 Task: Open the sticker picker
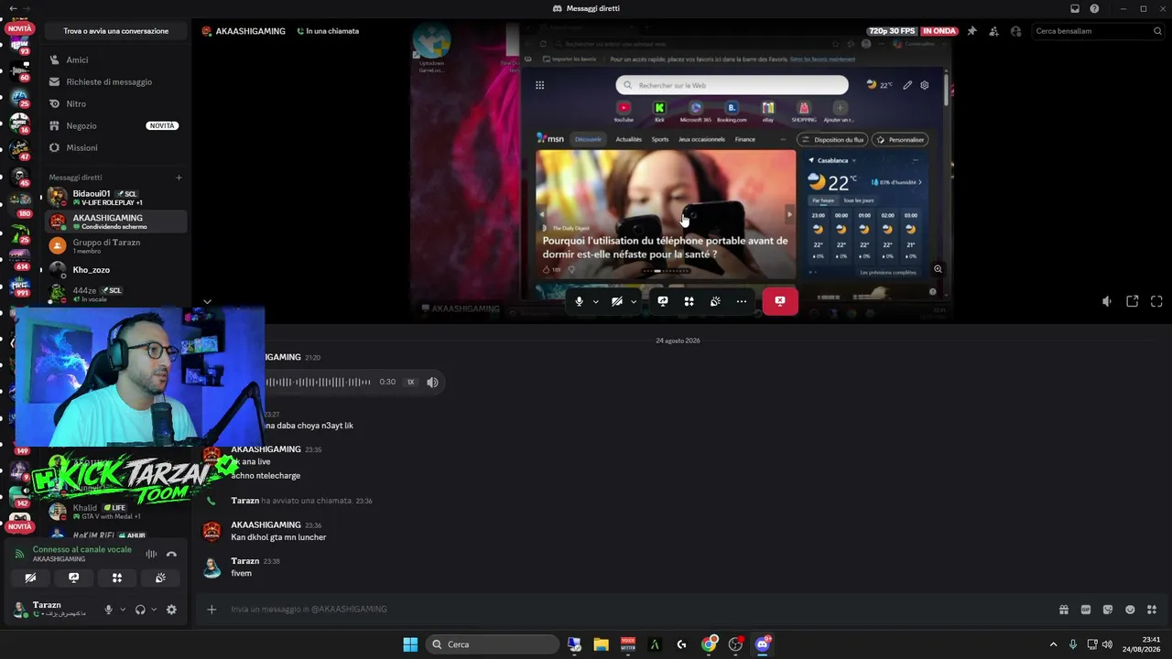point(1108,610)
